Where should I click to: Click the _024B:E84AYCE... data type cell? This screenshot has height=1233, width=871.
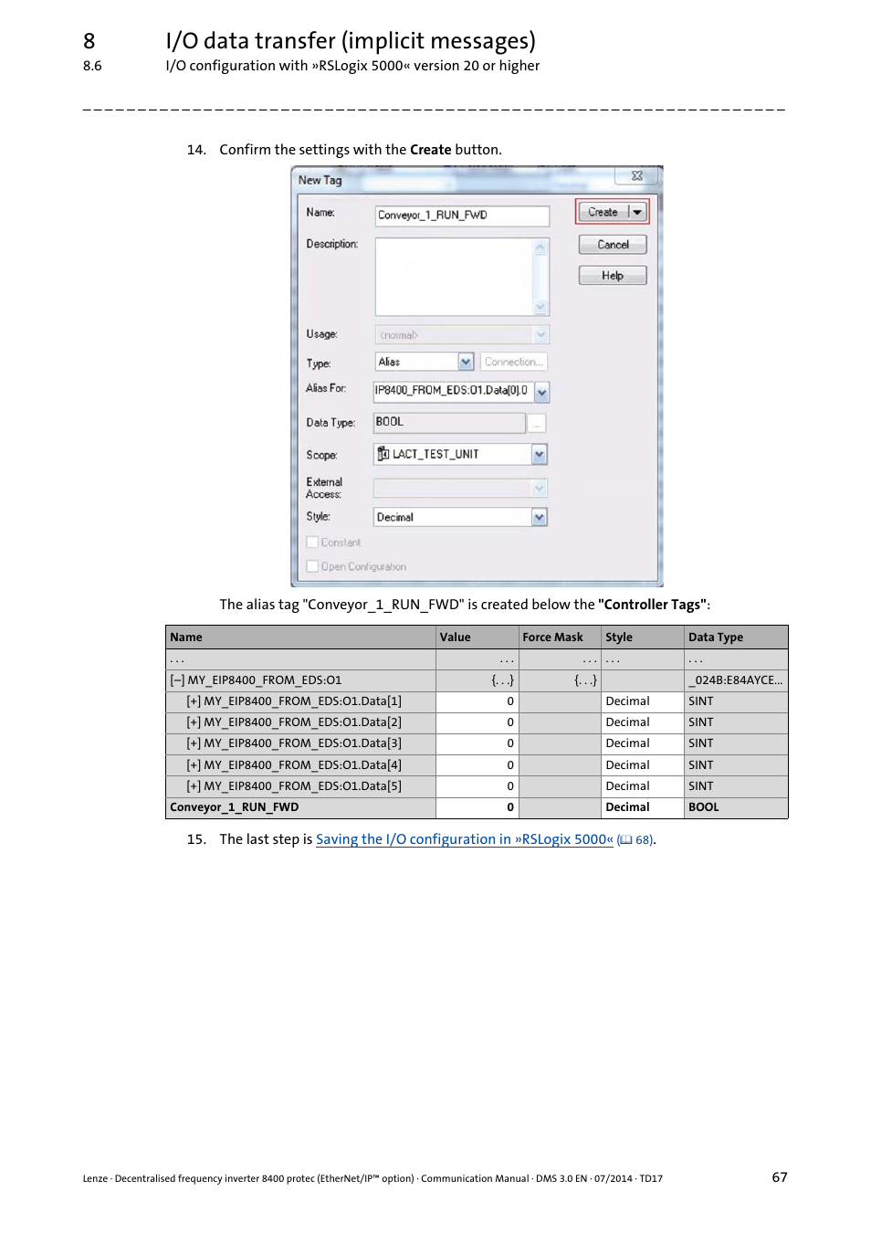736,680
